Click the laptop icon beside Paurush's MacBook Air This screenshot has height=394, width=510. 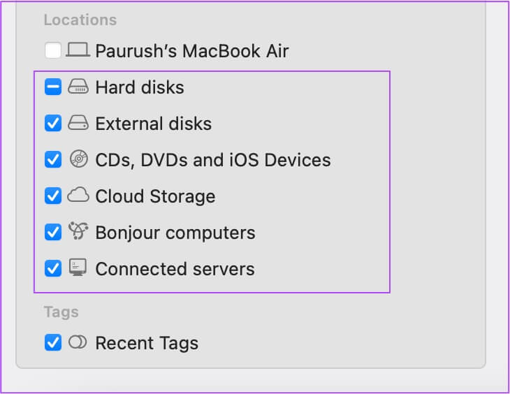[x=78, y=51]
